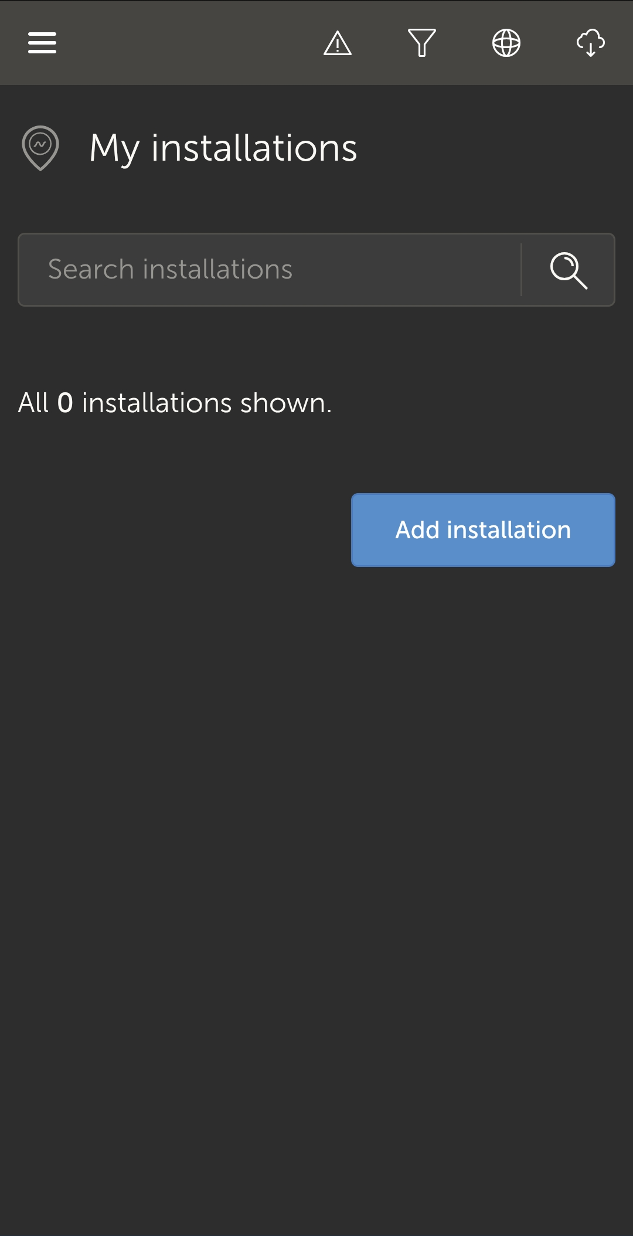Click the filter funnel icon
This screenshot has width=633, height=1236.
(x=422, y=43)
